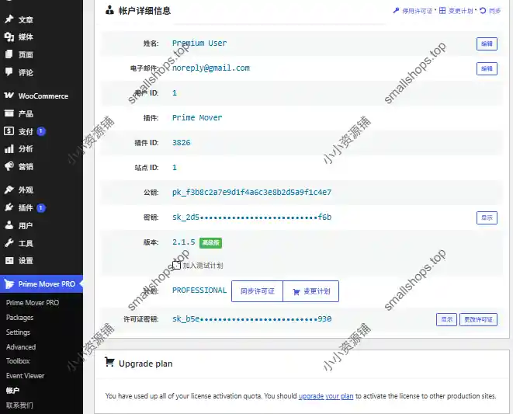Click the 停用许可证 deactivate license link
The height and width of the screenshot is (414, 513).
(417, 11)
